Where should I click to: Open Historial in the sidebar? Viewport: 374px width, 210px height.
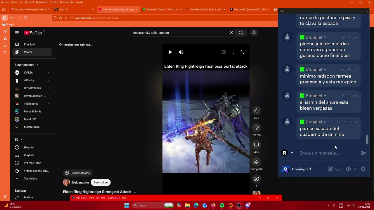pos(32,147)
